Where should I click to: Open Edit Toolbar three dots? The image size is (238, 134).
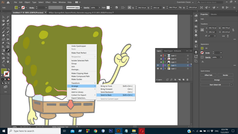coord(6,92)
